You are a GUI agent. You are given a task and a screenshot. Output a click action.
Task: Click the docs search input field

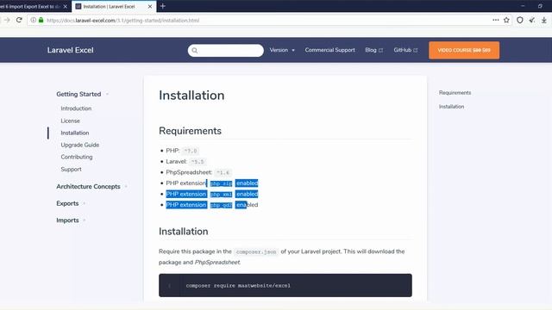226,50
